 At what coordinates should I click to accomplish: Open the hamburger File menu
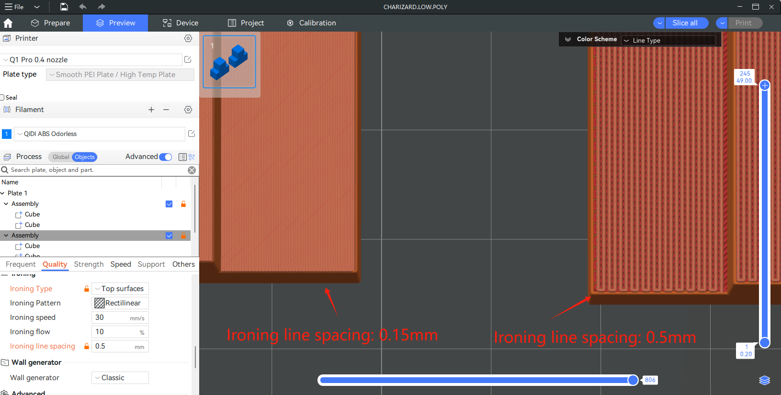(14, 7)
